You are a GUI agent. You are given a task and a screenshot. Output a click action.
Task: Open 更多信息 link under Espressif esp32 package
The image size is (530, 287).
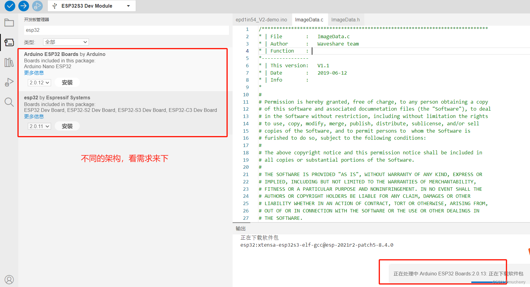[34, 116]
